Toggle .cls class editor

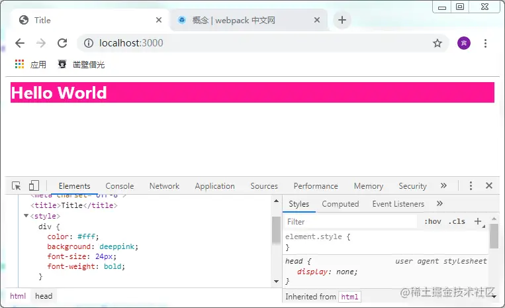(x=457, y=222)
